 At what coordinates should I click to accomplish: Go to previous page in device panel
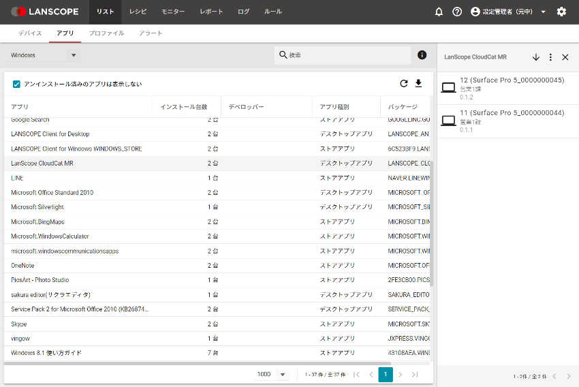tap(554, 376)
